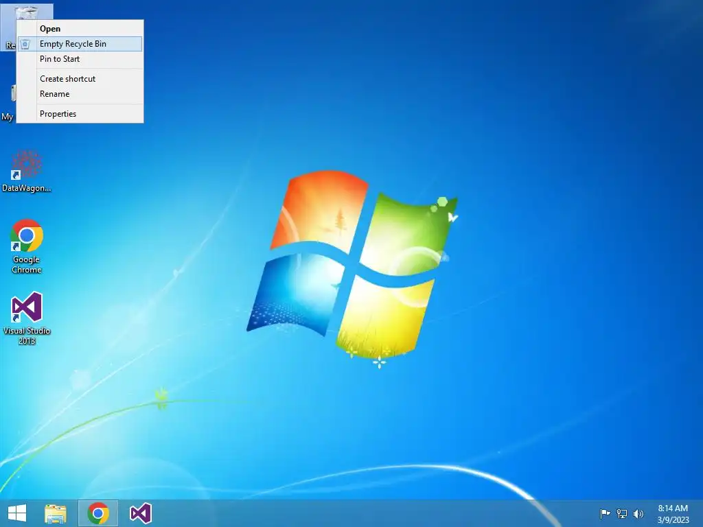This screenshot has height=527, width=703.
Task: Select the DataWagon desktop shortcut
Action: coord(27,171)
